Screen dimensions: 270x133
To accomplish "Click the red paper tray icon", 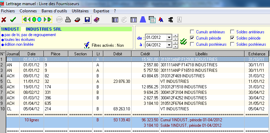I will tap(77, 20).
